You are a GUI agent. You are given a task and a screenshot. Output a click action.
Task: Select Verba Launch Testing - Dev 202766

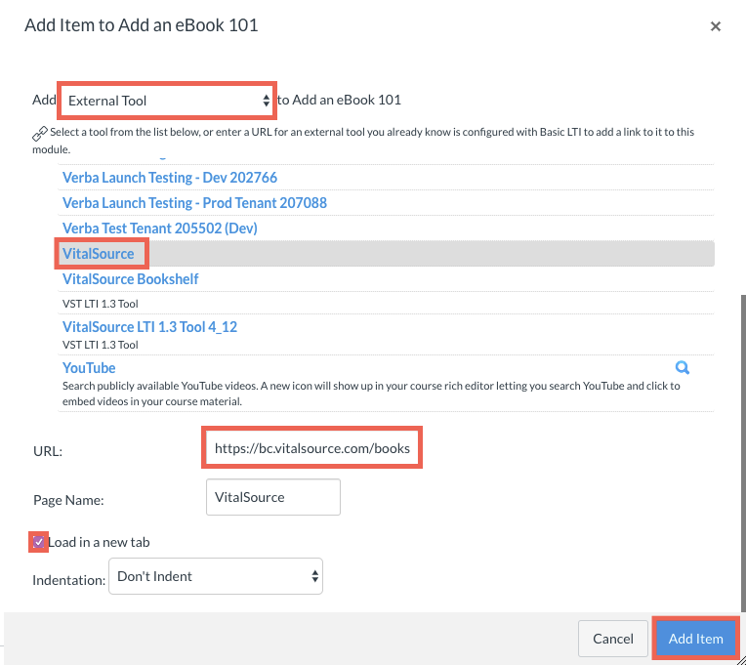point(170,178)
